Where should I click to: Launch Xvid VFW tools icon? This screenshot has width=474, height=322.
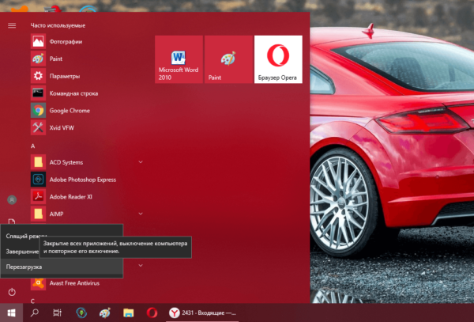coord(38,127)
